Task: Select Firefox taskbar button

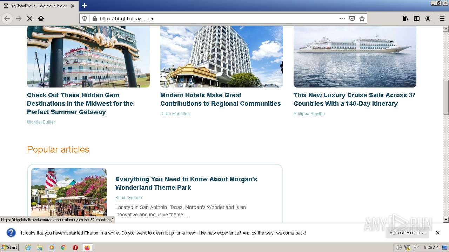Action: (x=87, y=247)
